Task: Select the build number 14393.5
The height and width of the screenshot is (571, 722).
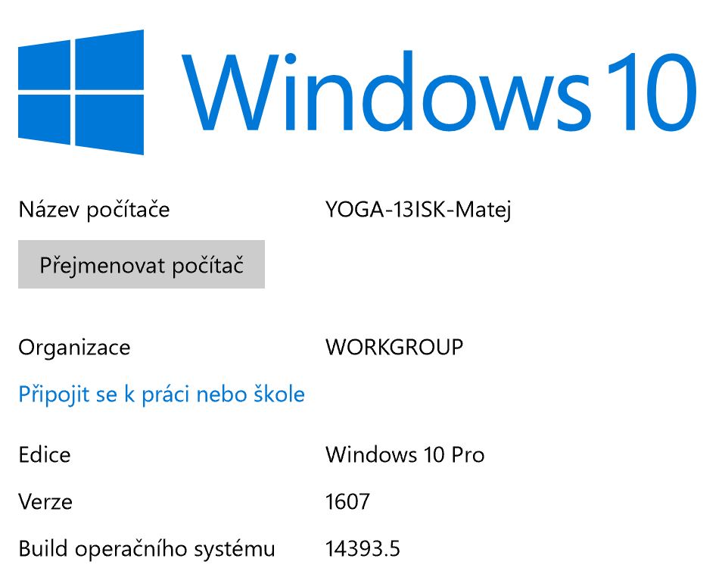Action: [363, 548]
